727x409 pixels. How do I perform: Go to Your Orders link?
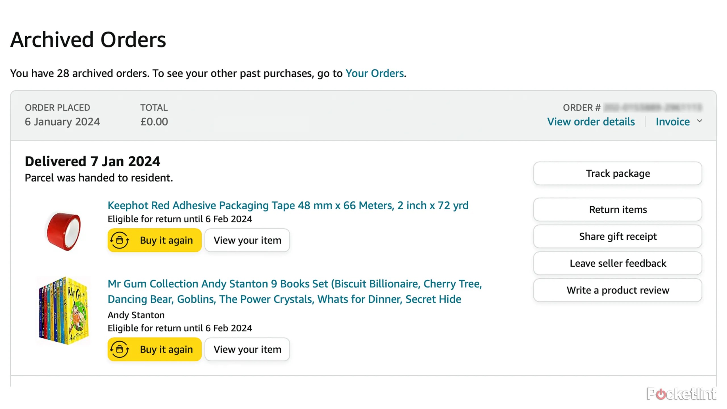374,74
